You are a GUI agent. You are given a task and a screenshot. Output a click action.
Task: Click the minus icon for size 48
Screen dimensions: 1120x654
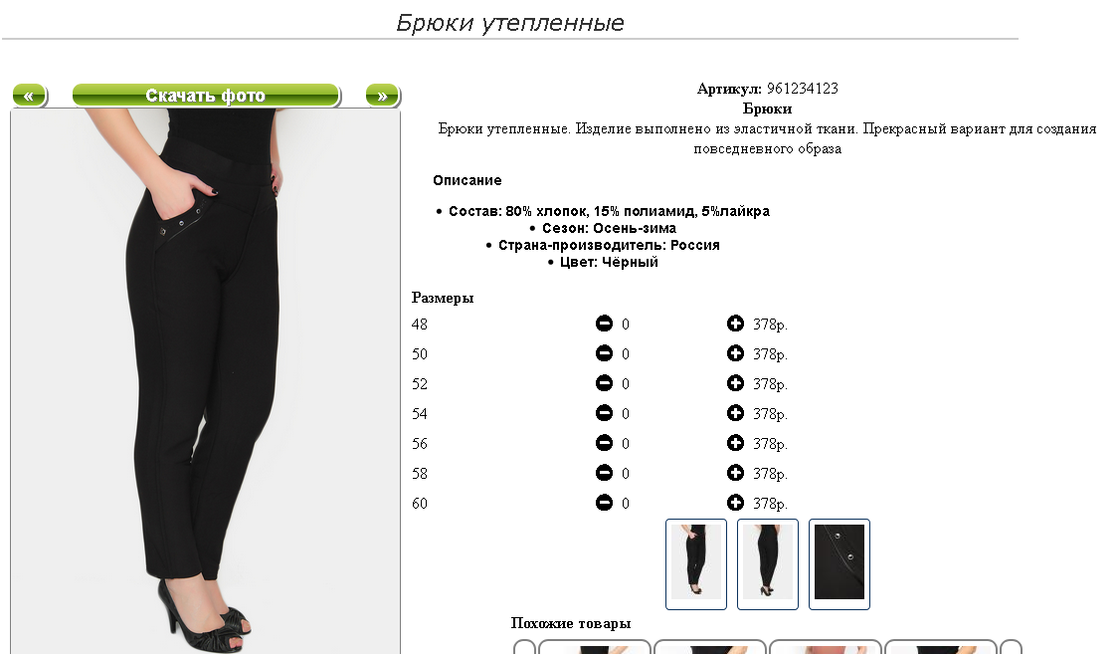(x=604, y=324)
